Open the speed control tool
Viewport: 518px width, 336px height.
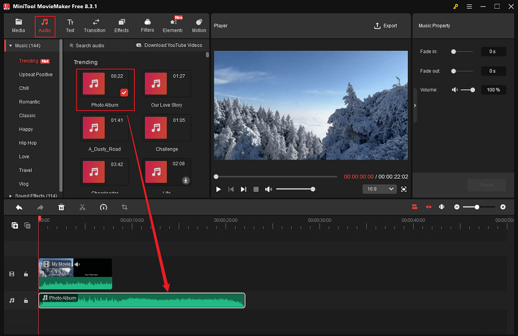[x=103, y=207]
